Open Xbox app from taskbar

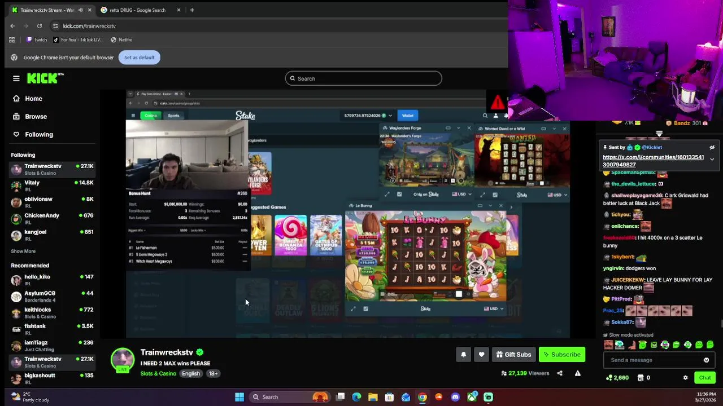pyautogui.click(x=472, y=397)
